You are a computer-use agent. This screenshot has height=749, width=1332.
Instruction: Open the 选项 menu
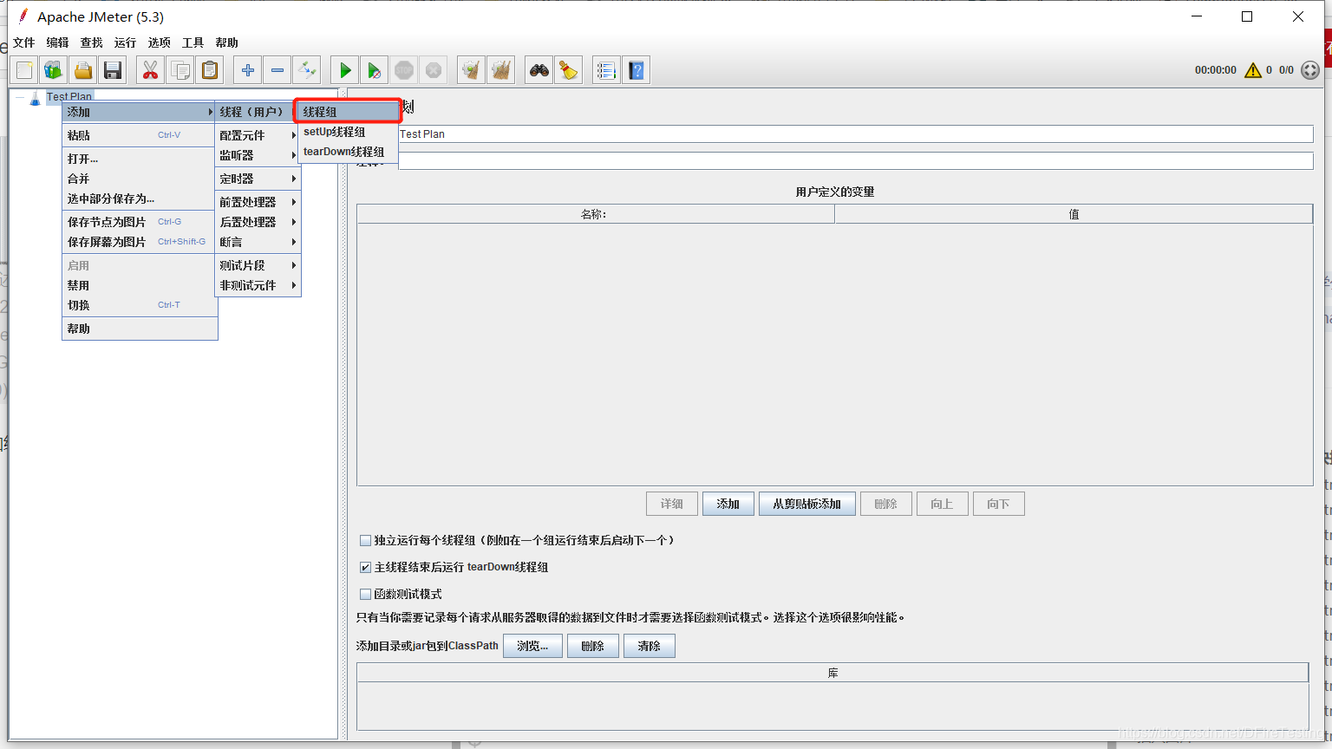point(159,42)
